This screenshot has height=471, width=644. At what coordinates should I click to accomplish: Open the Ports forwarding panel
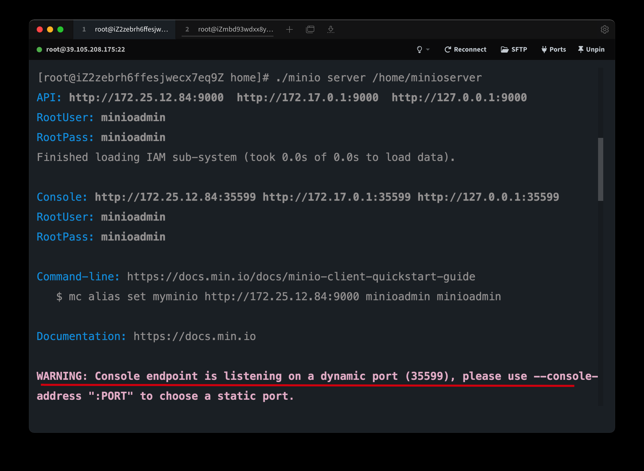tap(553, 49)
